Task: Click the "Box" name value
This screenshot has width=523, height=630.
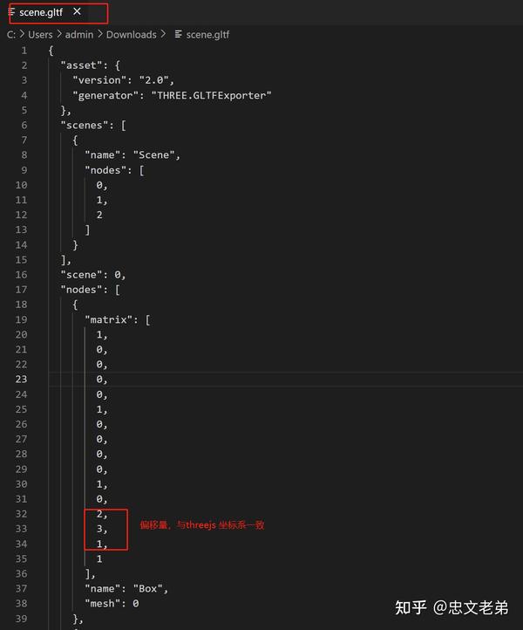Action: tap(147, 589)
